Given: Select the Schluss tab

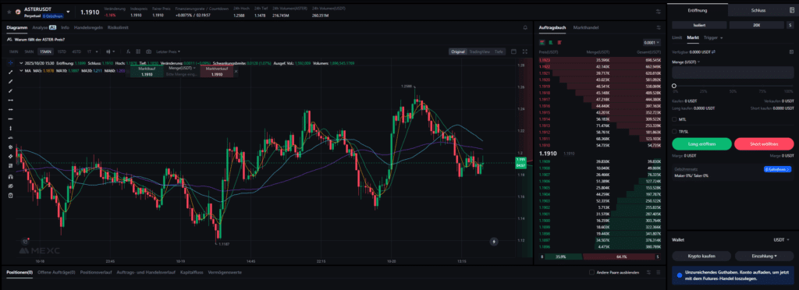Looking at the screenshot, I should [x=758, y=10].
